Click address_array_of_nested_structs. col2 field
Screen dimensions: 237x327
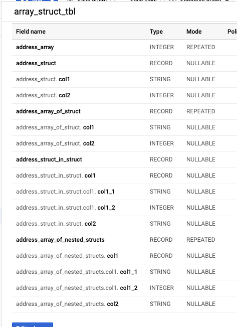[x=67, y=304]
